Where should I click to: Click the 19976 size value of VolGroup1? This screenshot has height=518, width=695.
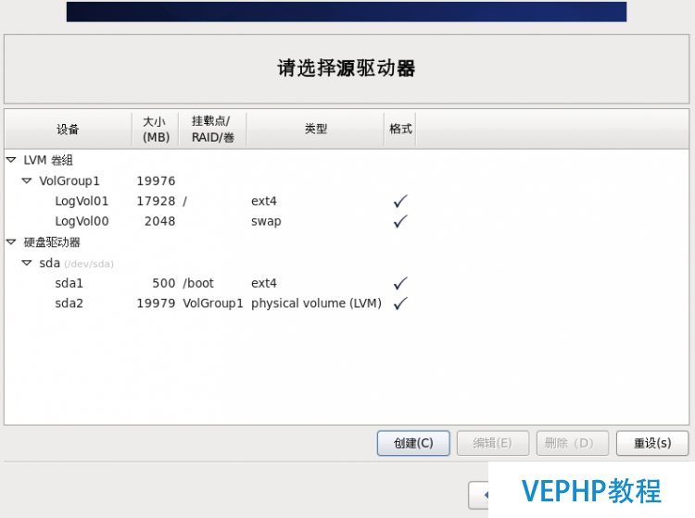[x=156, y=181]
